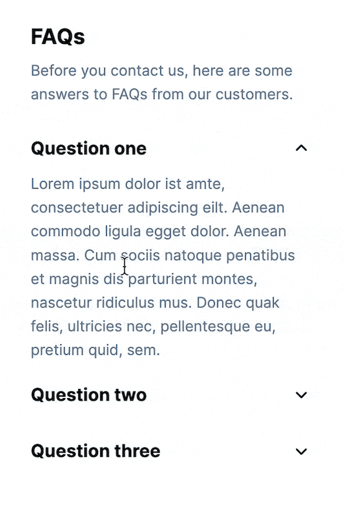Image resolution: width=346 pixels, height=517 pixels.
Task: Collapse Question one using its up chevron
Action: [301, 149]
